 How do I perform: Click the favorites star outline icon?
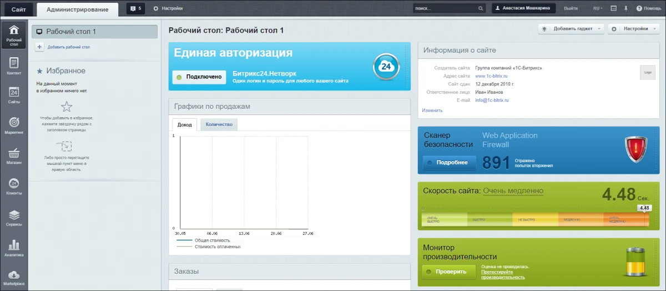click(67, 107)
